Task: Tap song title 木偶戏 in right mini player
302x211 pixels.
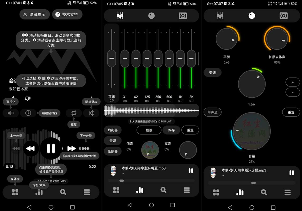Action: [244, 170]
